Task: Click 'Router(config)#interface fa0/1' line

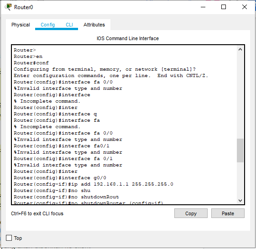Action: click(62, 146)
